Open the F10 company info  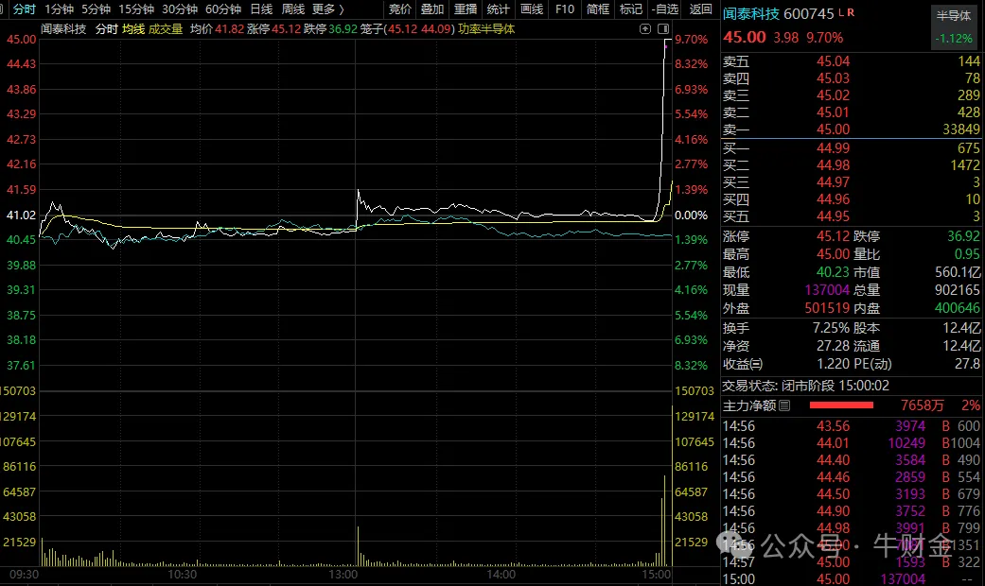click(x=564, y=9)
